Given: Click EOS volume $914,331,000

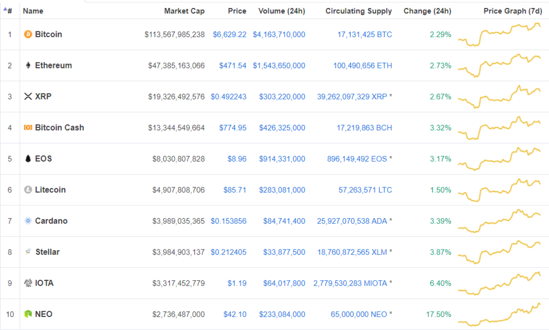Looking at the screenshot, I should pos(282,159).
